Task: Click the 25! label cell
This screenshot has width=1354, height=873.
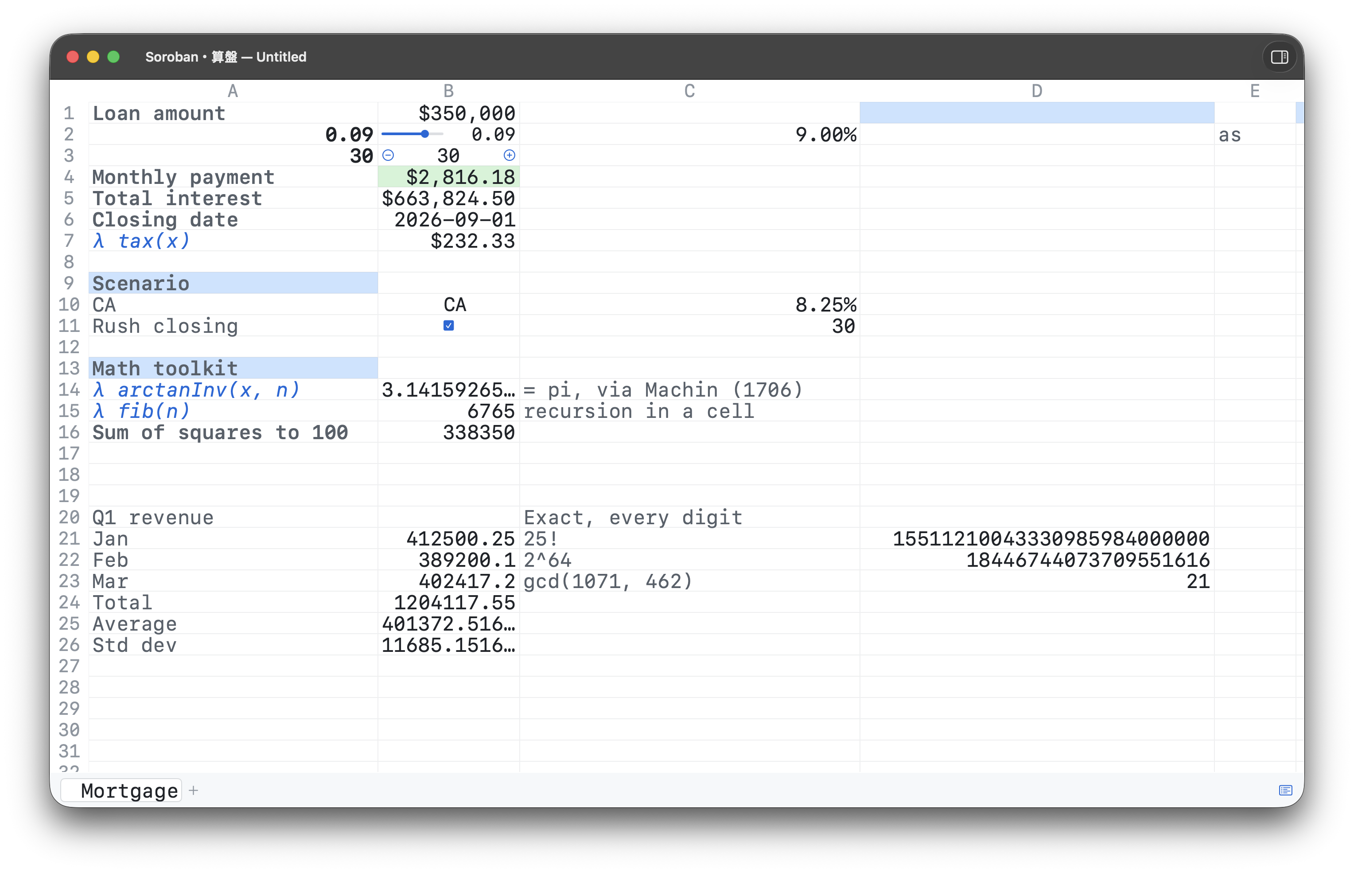Action: point(689,538)
